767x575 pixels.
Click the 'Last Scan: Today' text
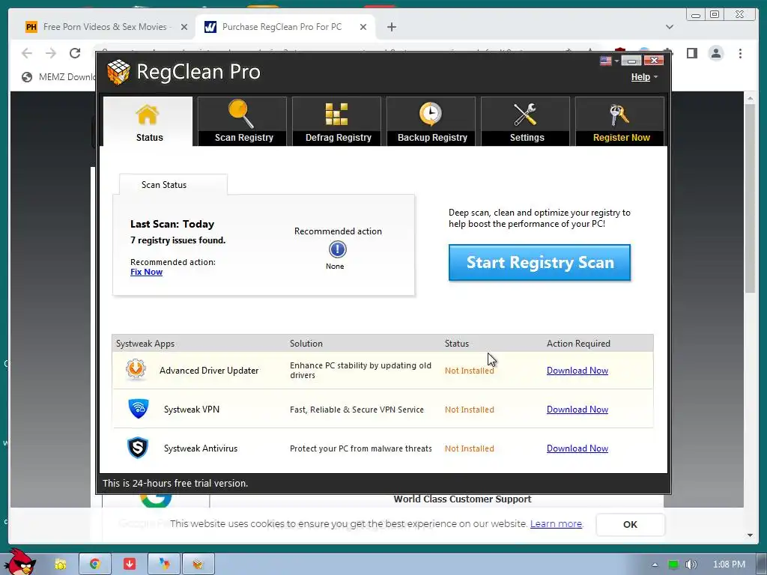[172, 224]
